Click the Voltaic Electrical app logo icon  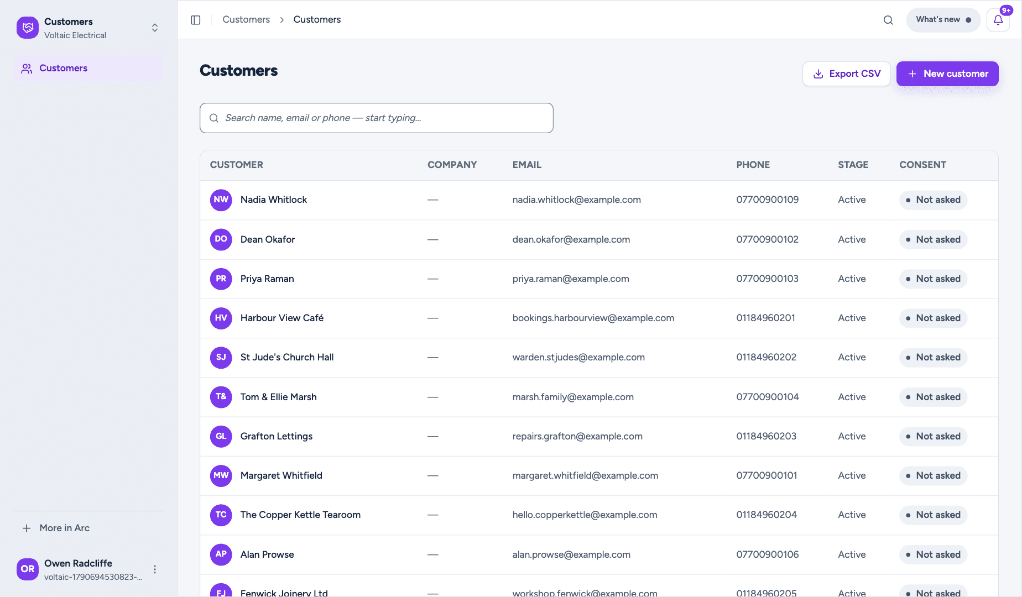tap(28, 28)
